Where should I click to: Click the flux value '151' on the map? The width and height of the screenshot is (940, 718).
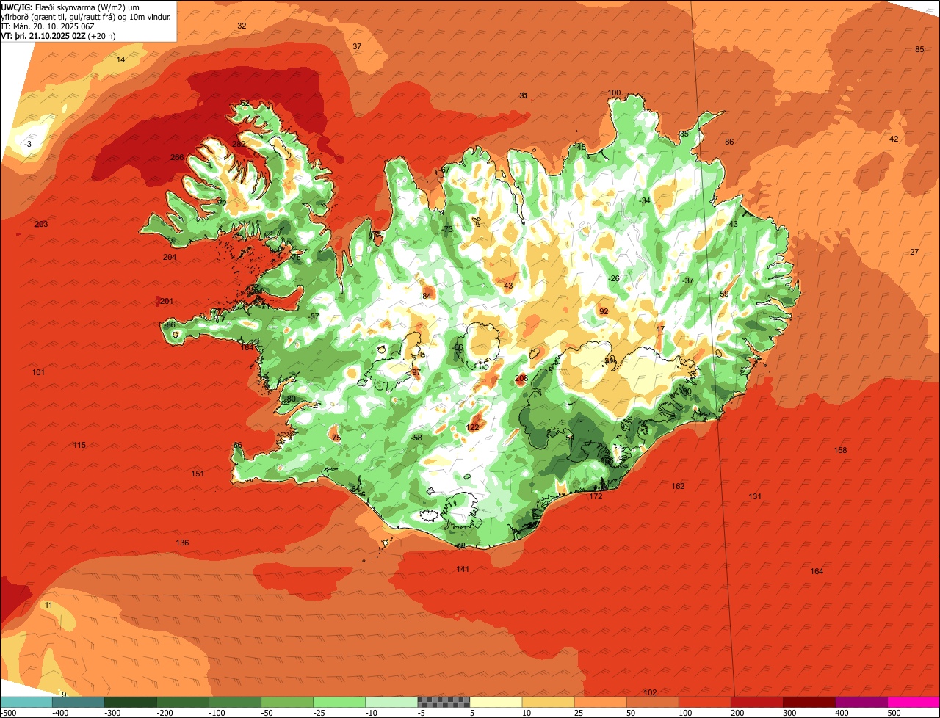tap(198, 474)
